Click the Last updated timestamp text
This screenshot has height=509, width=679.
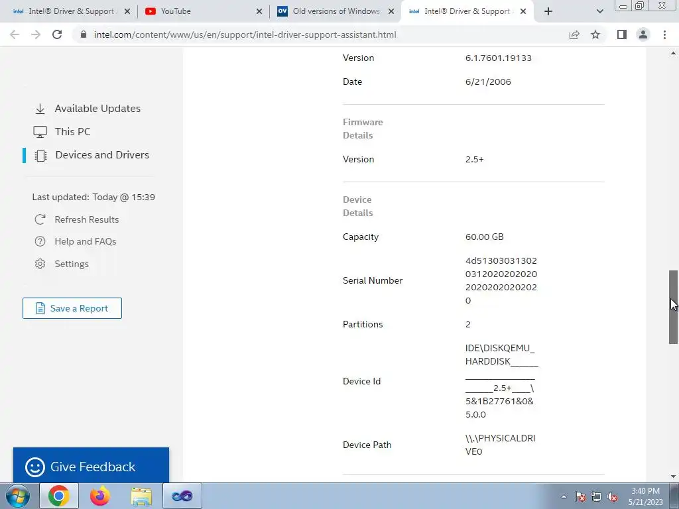93,197
